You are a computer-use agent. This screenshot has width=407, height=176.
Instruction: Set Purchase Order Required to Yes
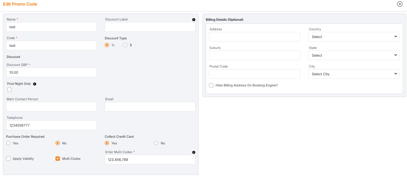tap(9, 143)
